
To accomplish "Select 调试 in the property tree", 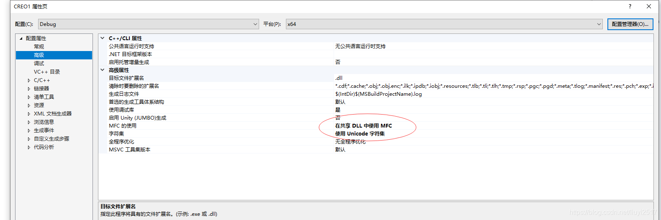I will tap(39, 64).
